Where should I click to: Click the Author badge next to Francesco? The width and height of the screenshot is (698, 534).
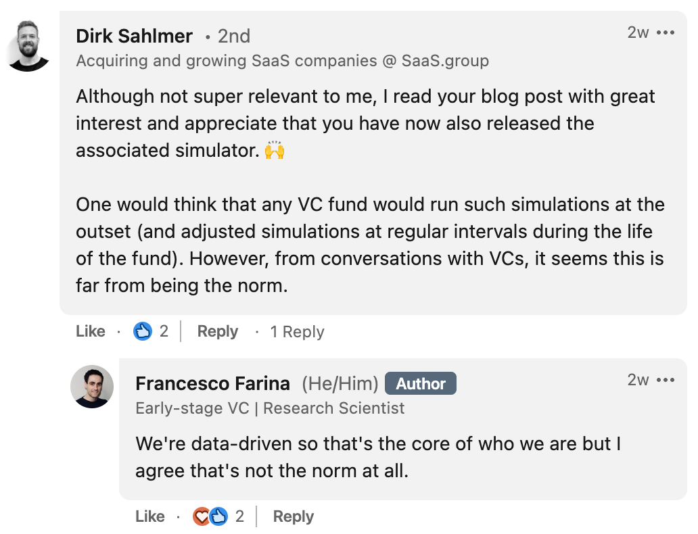(421, 383)
